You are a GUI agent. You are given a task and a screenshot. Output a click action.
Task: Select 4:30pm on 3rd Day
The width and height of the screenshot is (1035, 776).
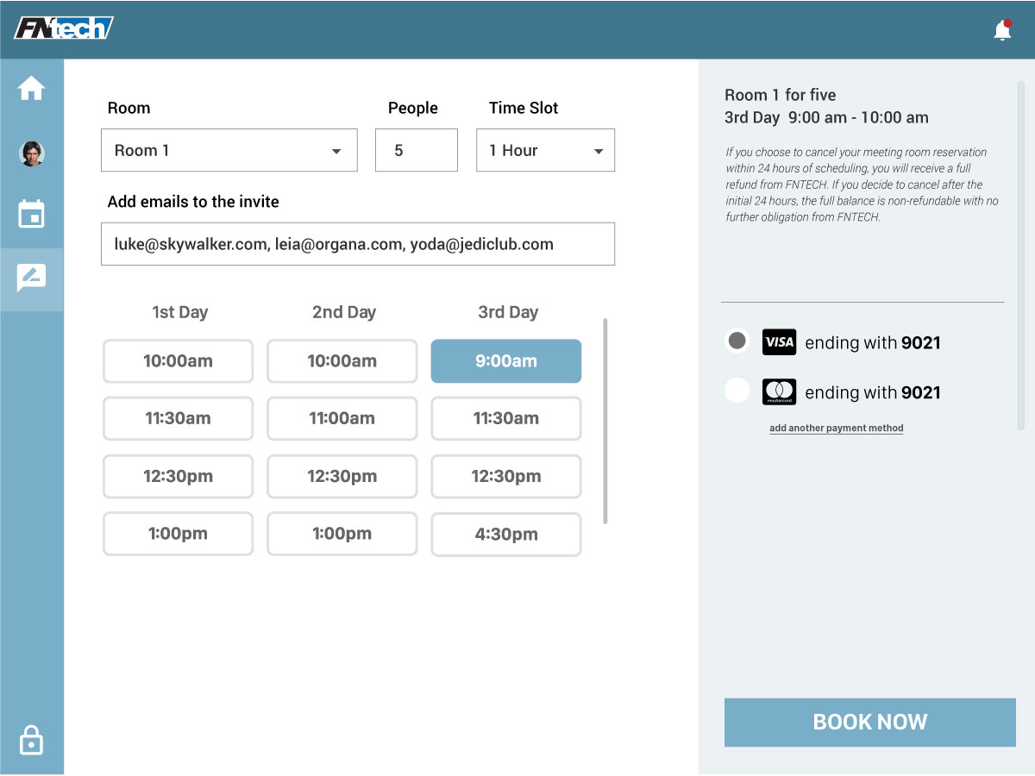coord(506,534)
